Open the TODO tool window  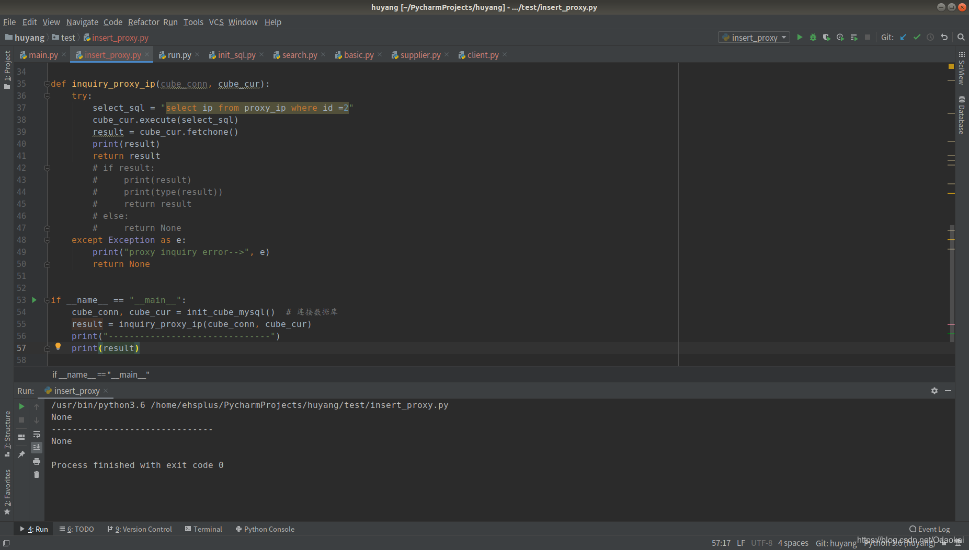[77, 529]
